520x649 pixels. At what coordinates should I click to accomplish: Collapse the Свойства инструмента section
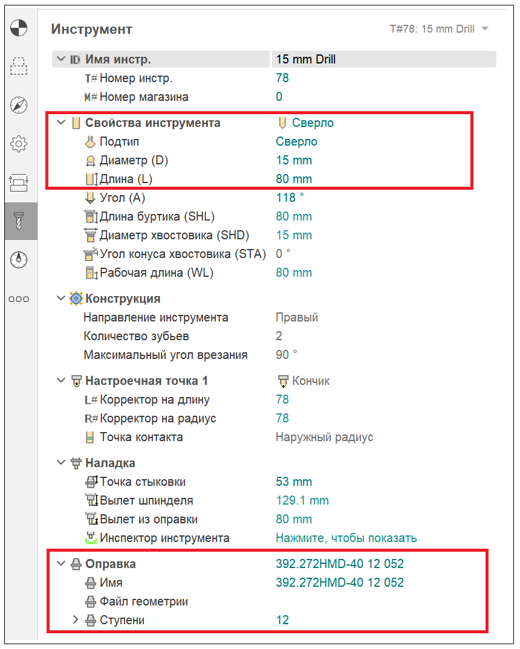tap(60, 123)
